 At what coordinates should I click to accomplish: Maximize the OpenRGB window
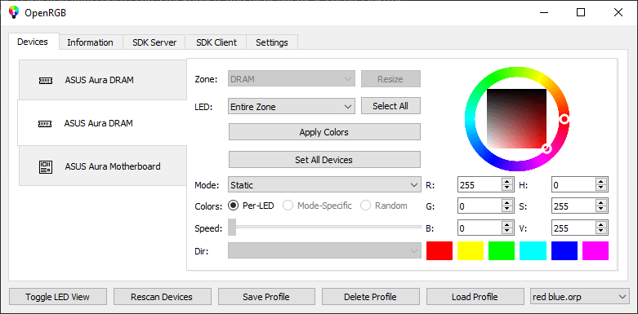click(x=581, y=12)
